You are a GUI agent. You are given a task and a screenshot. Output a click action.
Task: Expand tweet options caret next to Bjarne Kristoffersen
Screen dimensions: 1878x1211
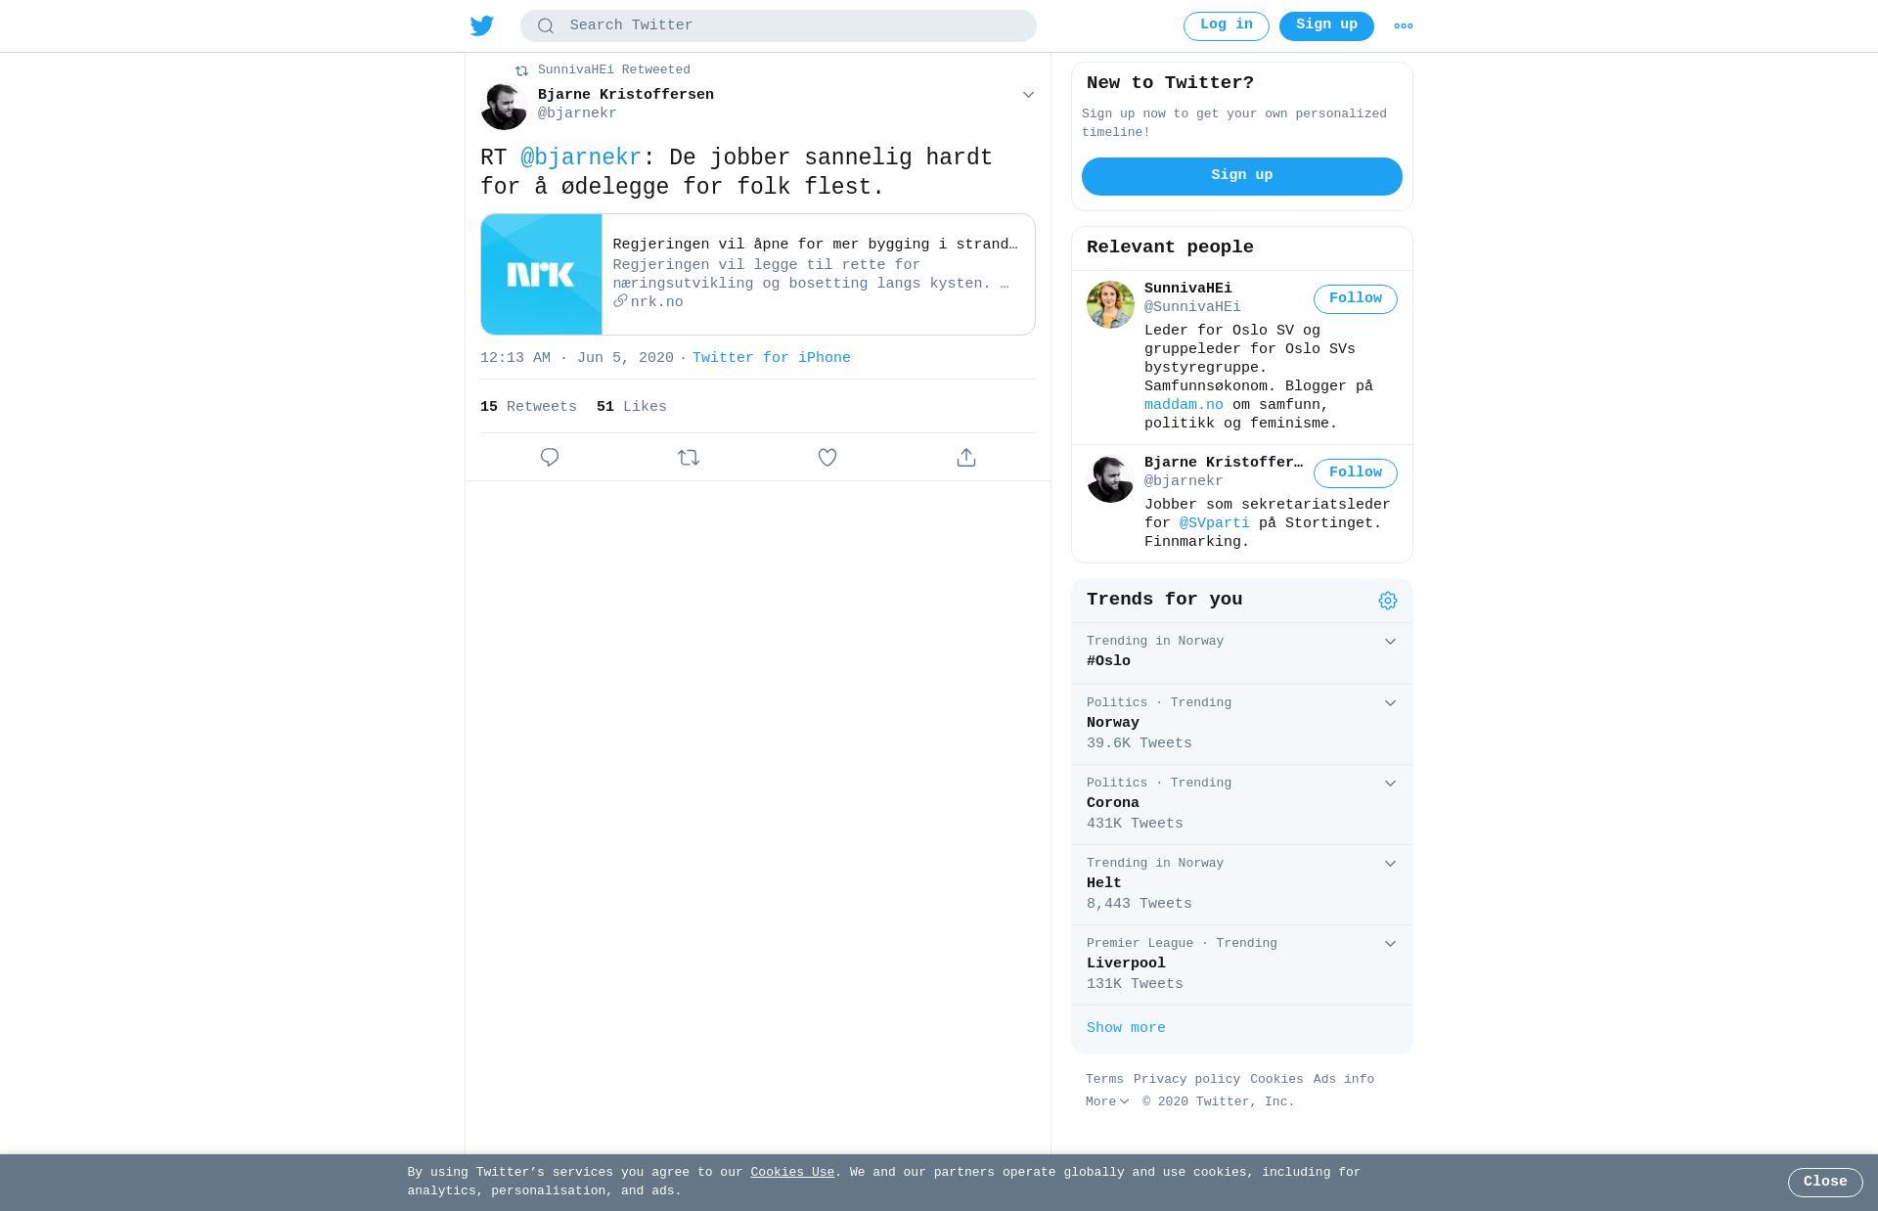coord(1028,95)
